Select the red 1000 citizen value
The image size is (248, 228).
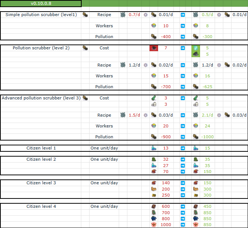point(166,225)
